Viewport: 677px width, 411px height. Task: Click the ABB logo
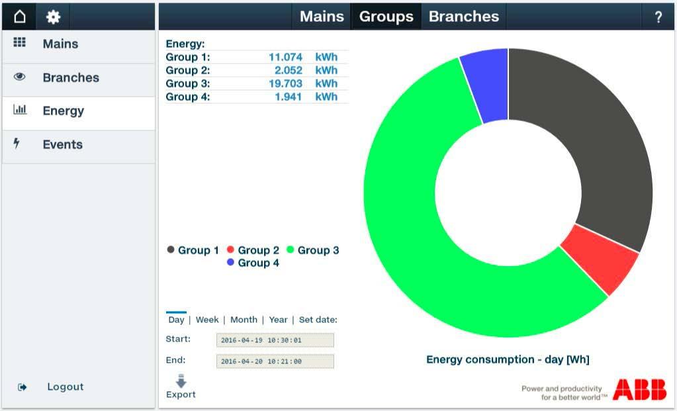coord(639,390)
